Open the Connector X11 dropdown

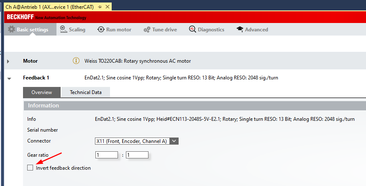(174, 141)
